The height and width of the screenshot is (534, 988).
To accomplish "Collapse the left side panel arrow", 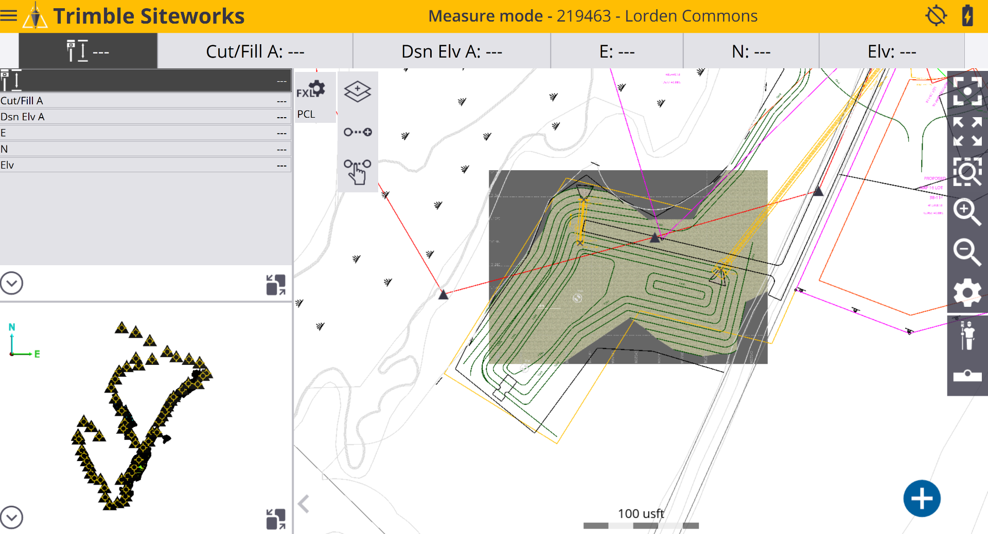I will coord(304,504).
